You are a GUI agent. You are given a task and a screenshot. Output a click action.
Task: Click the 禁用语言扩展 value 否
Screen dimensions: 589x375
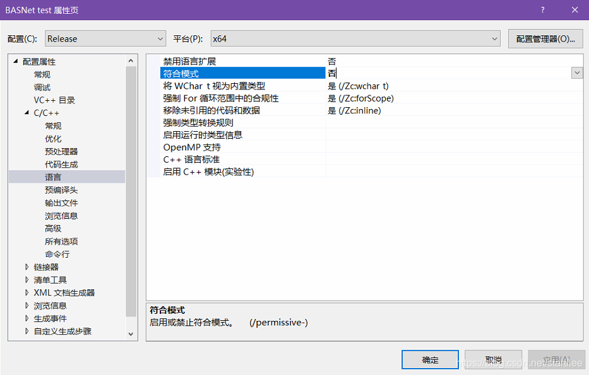(331, 61)
